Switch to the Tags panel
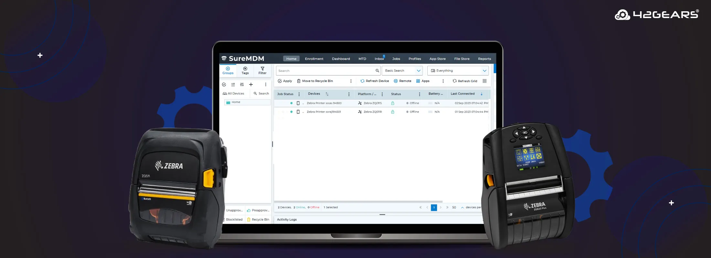 tap(245, 71)
